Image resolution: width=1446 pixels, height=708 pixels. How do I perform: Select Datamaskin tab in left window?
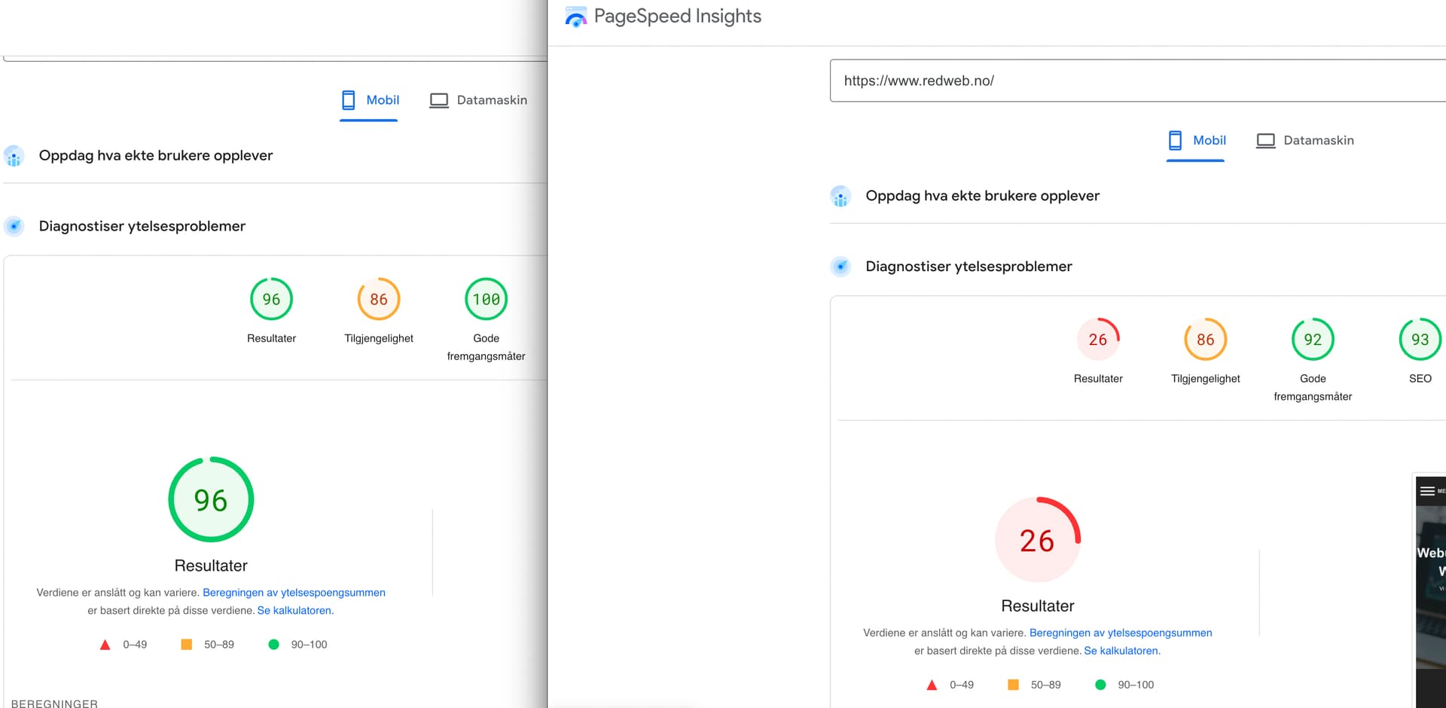pos(478,100)
